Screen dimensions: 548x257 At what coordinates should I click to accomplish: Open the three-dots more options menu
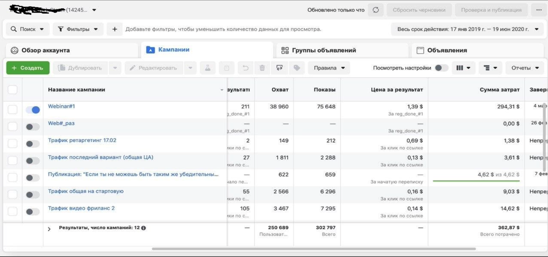(539, 10)
